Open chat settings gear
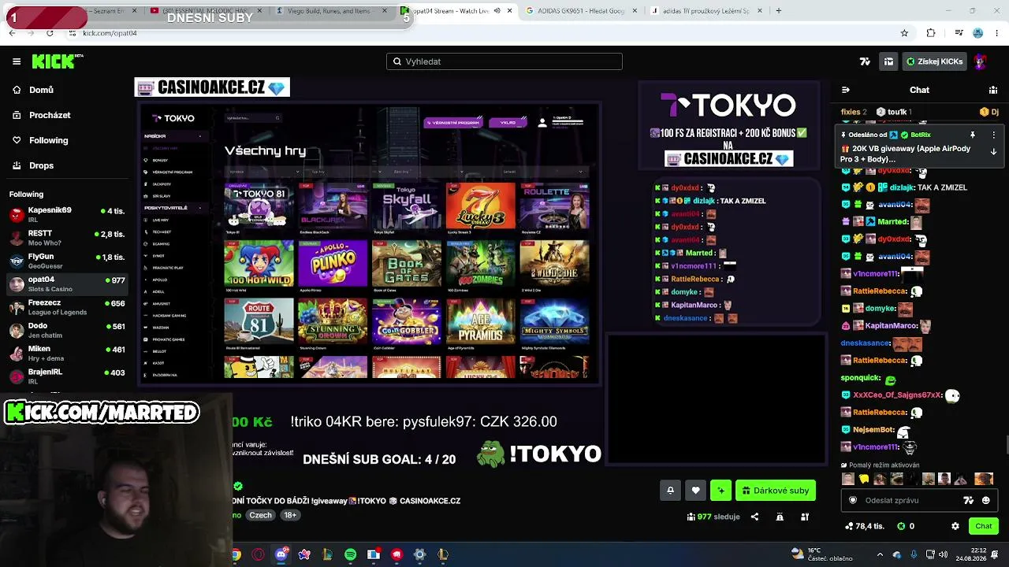 (955, 526)
